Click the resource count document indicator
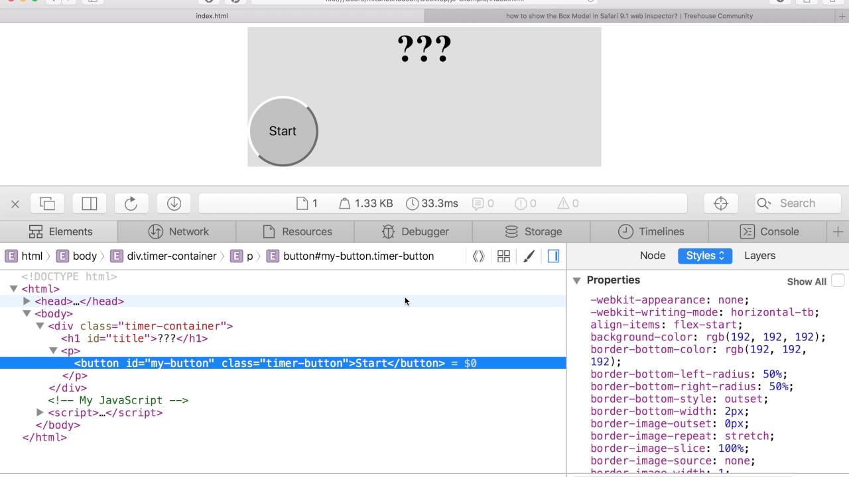This screenshot has height=477, width=849. coord(307,203)
